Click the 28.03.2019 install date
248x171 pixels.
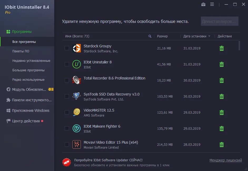192,145
